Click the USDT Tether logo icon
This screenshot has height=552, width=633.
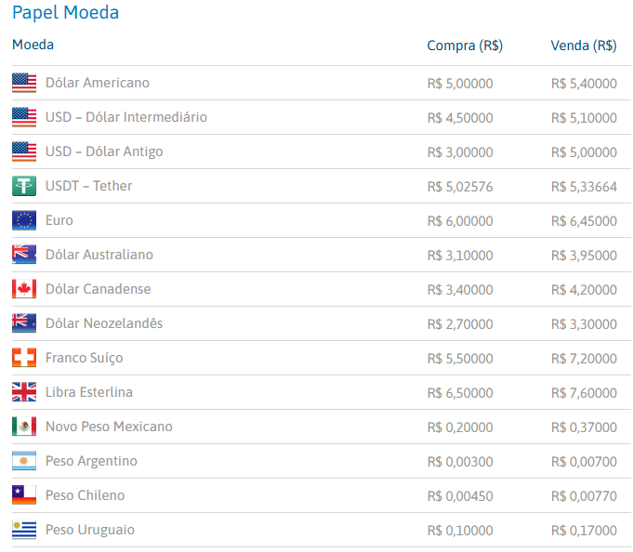[x=24, y=186]
